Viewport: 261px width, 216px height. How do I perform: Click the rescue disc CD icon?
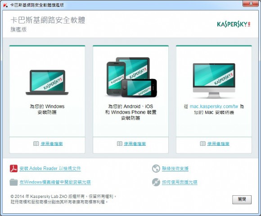pos(156,182)
